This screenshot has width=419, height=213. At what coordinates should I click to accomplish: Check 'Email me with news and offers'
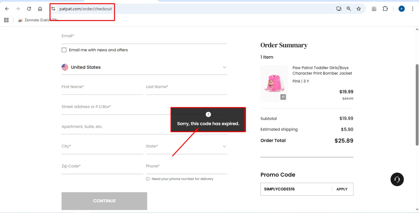(x=64, y=50)
